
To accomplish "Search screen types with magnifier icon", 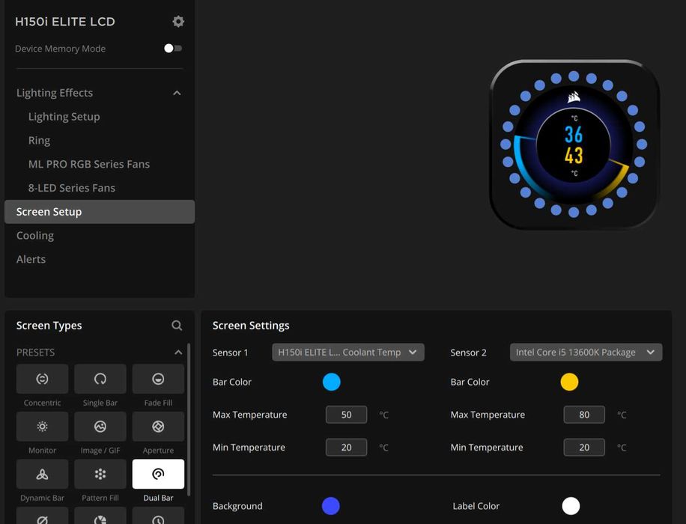I will [x=177, y=326].
